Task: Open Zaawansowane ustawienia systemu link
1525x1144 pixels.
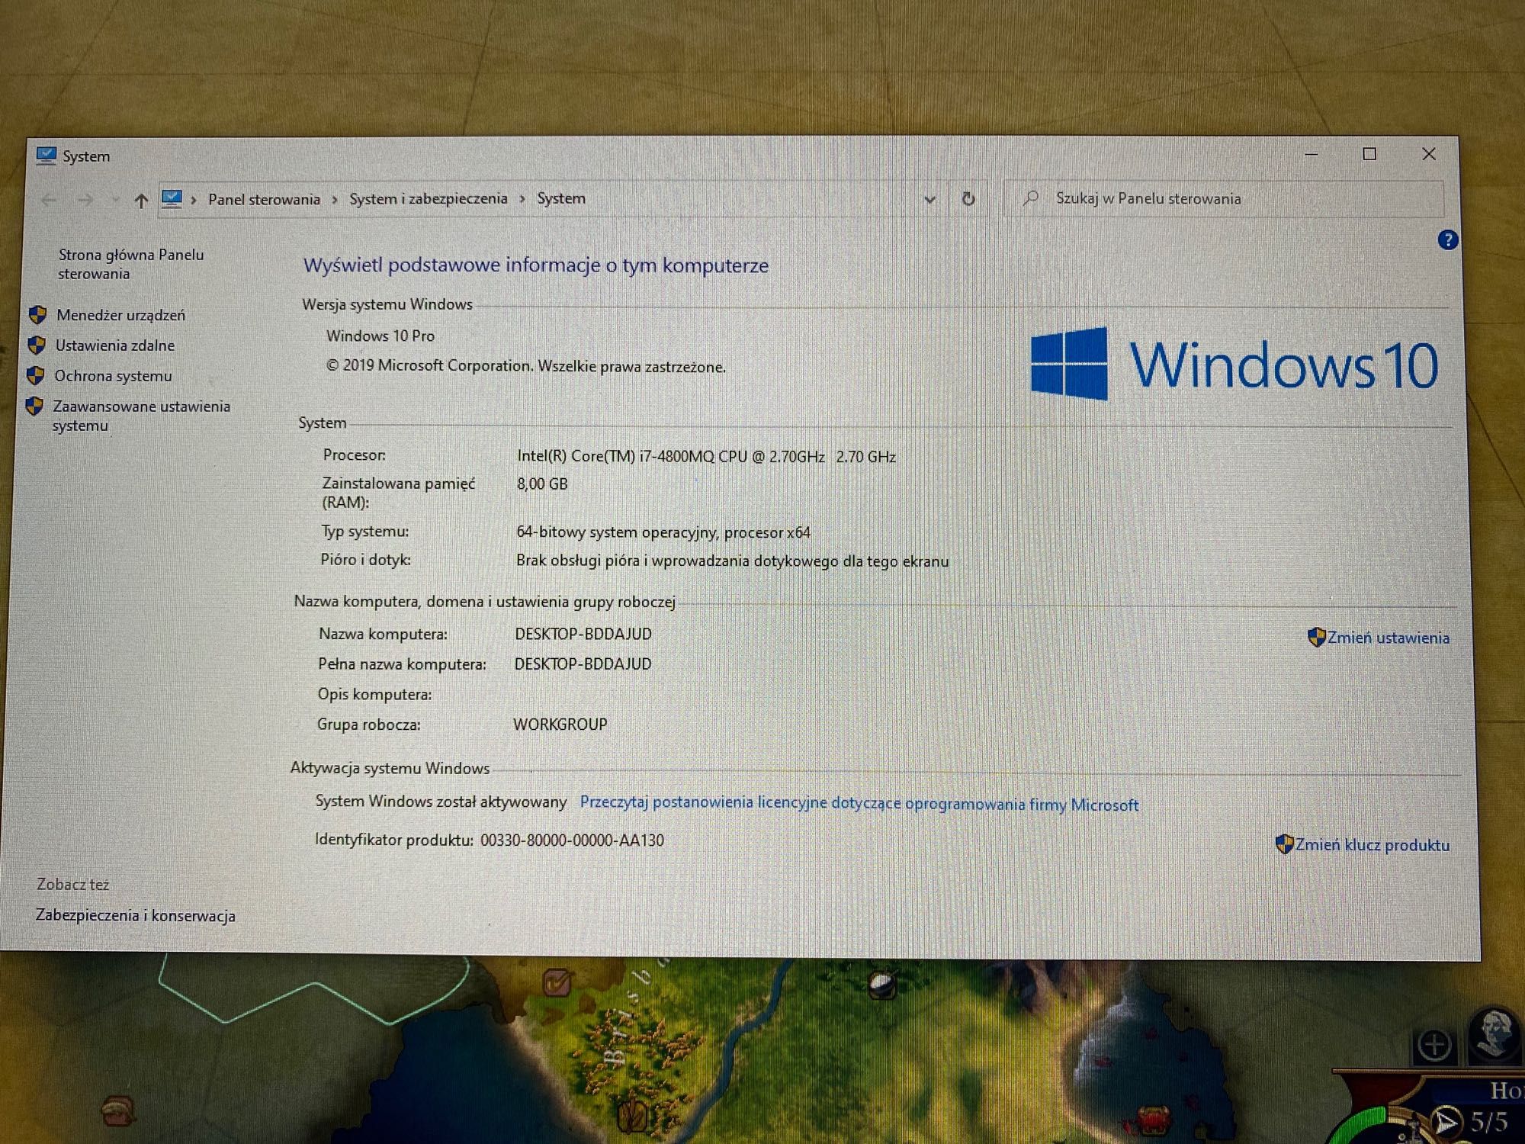Action: pos(141,416)
